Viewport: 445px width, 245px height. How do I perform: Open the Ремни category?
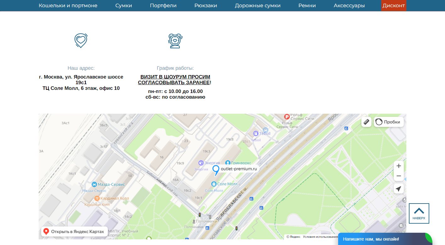pos(307,6)
